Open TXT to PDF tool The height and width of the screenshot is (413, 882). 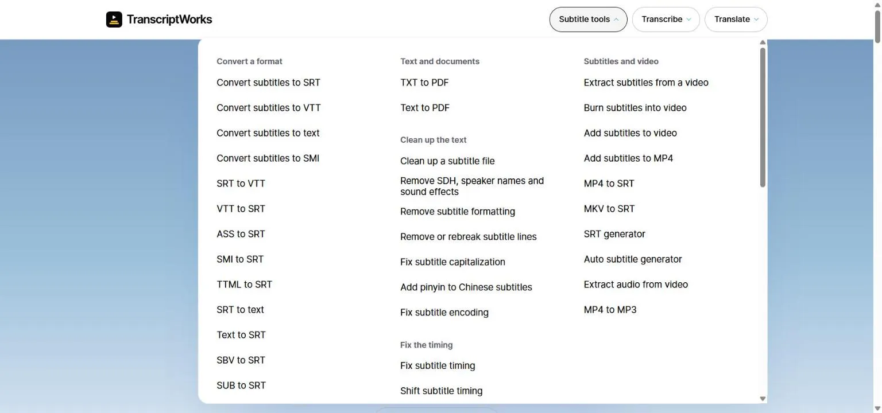pos(424,83)
